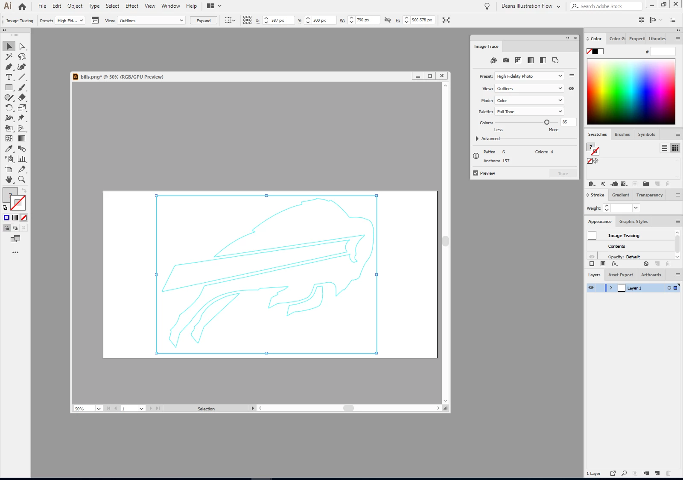
Task: Select the Column Graph tool
Action: point(22,159)
